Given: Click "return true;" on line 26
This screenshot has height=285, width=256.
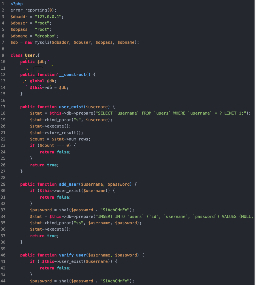Looking at the screenshot, I should [44, 165].
